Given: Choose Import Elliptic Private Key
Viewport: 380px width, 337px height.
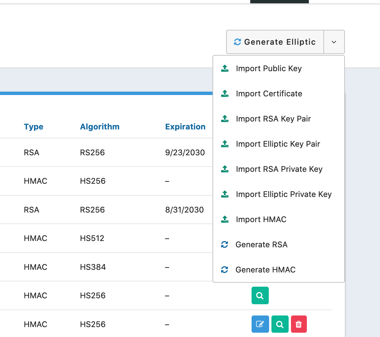Looking at the screenshot, I should point(278,194).
